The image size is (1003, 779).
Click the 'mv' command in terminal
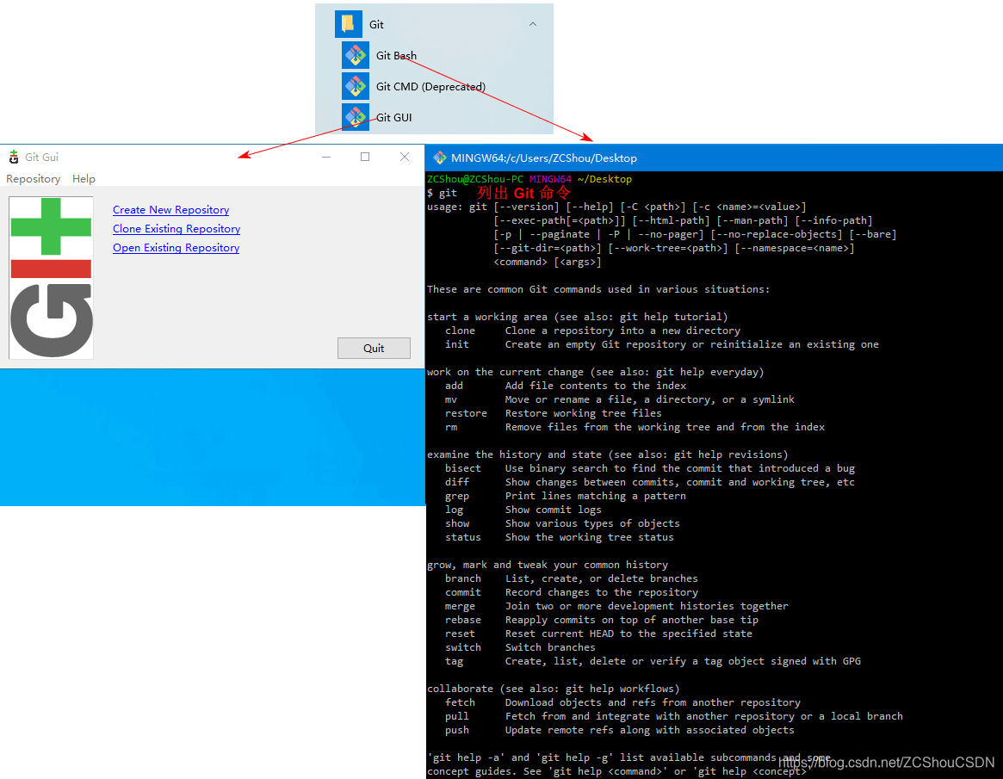(451, 399)
